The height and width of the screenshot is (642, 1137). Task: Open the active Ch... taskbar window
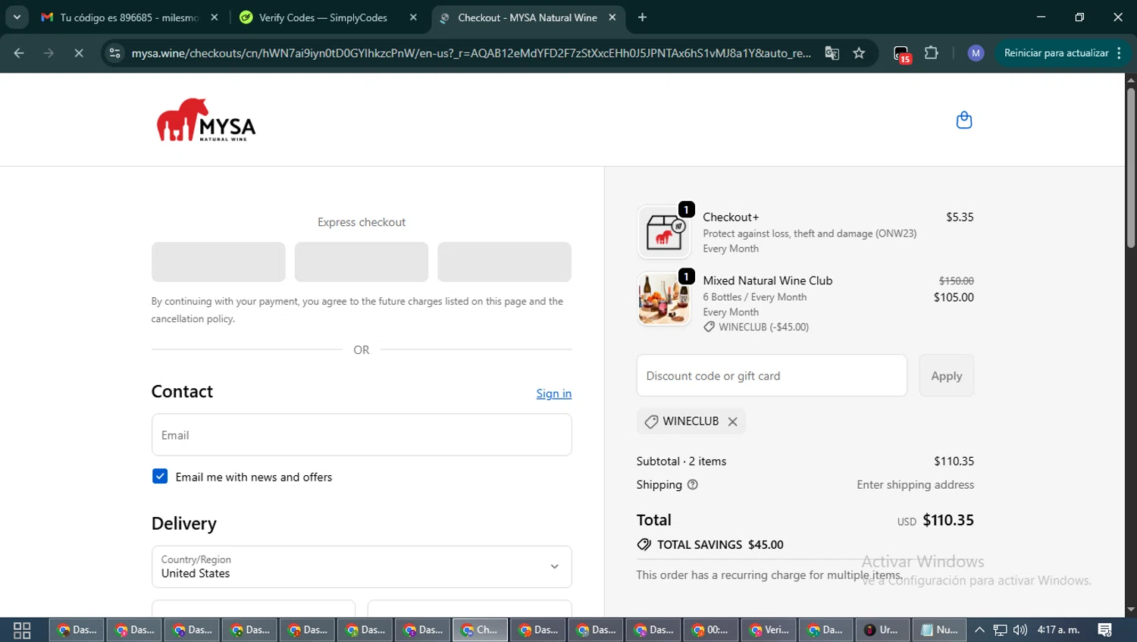pos(480,630)
